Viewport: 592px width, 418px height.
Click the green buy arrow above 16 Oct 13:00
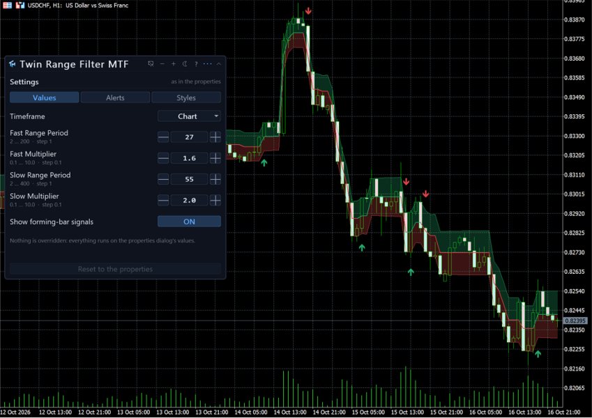[538, 354]
